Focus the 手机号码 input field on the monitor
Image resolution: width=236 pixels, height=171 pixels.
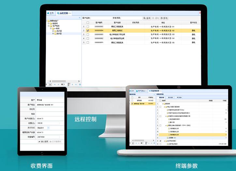coord(132,18)
